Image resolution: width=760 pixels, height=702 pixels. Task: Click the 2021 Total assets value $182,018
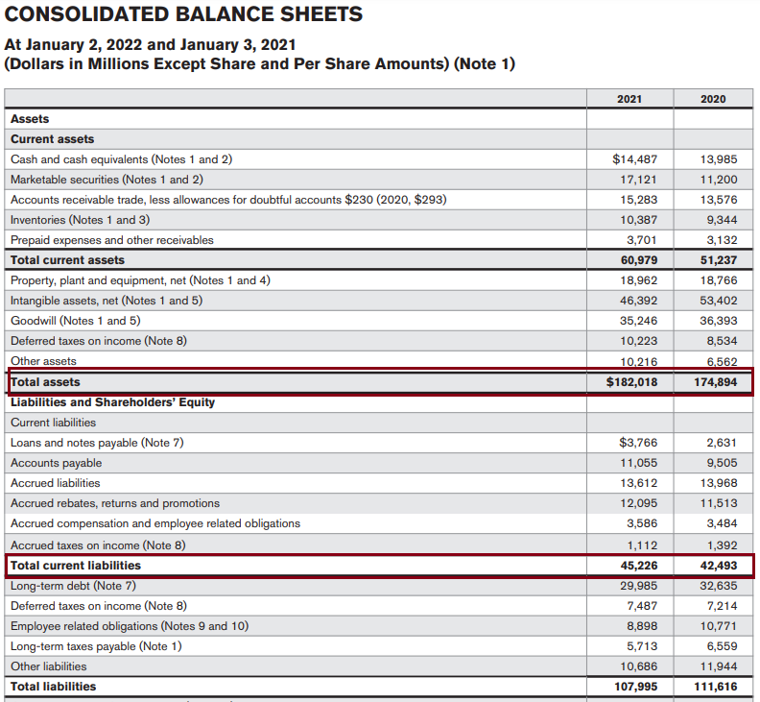coord(634,382)
